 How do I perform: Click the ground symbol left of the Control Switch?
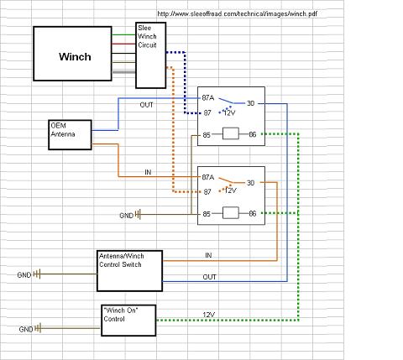point(37,274)
